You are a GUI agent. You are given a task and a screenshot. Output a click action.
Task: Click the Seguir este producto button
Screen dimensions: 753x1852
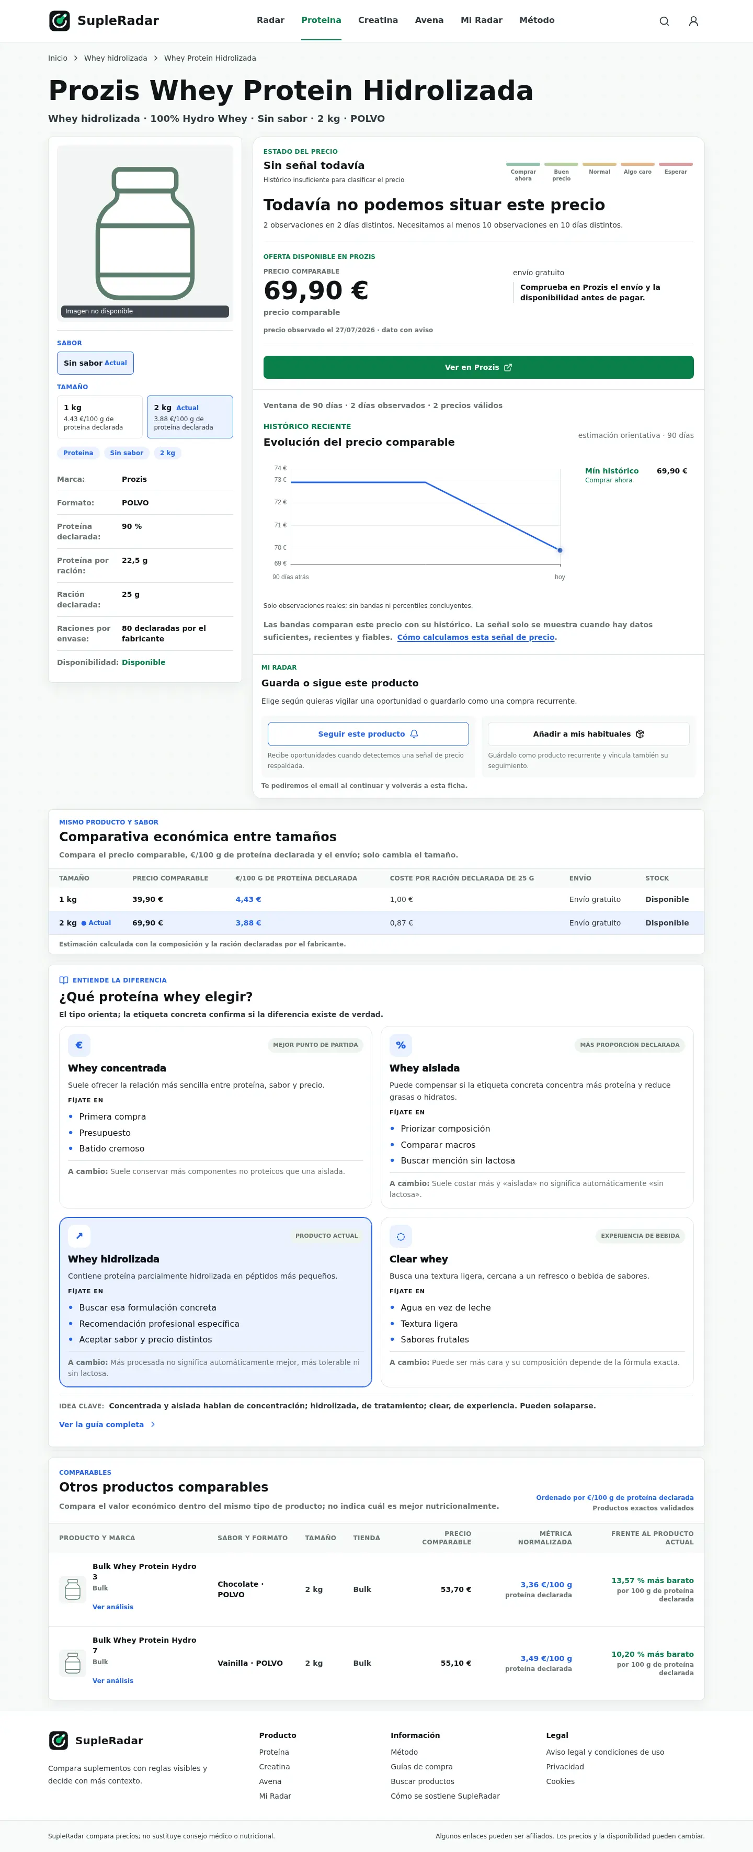pyautogui.click(x=368, y=734)
